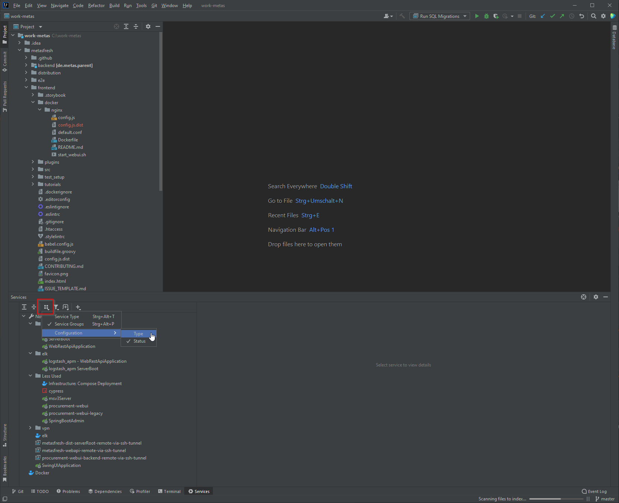
Task: Open the Run SQL Migrations configuration dropdown
Action: pyautogui.click(x=465, y=16)
